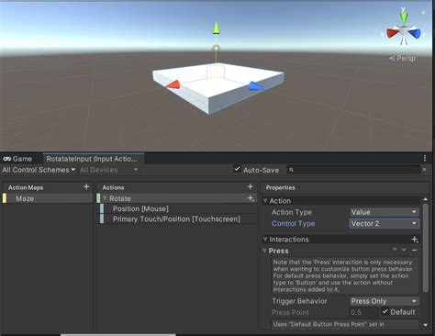Open the All Control Schemes dropdown

pyautogui.click(x=39, y=170)
